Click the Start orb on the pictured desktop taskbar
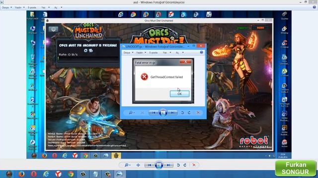 34,156
